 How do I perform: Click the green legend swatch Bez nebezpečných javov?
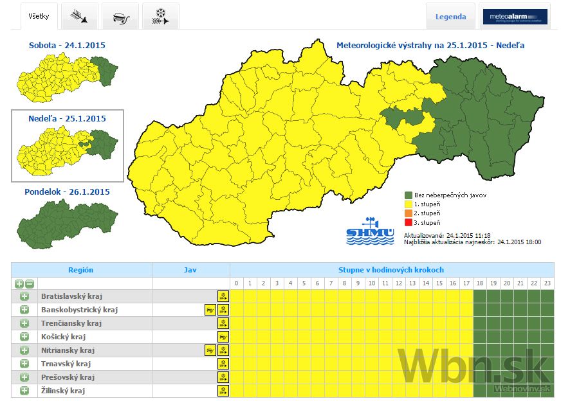click(409, 195)
